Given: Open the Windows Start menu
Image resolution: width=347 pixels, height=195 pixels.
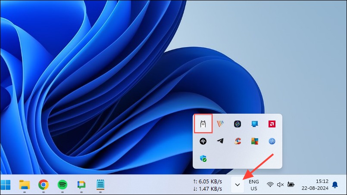Looking at the screenshot, I should click(x=5, y=185).
